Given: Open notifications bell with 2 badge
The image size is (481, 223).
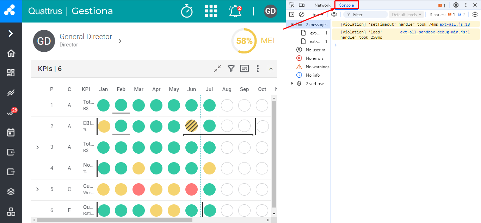Looking at the screenshot, I should point(235,11).
